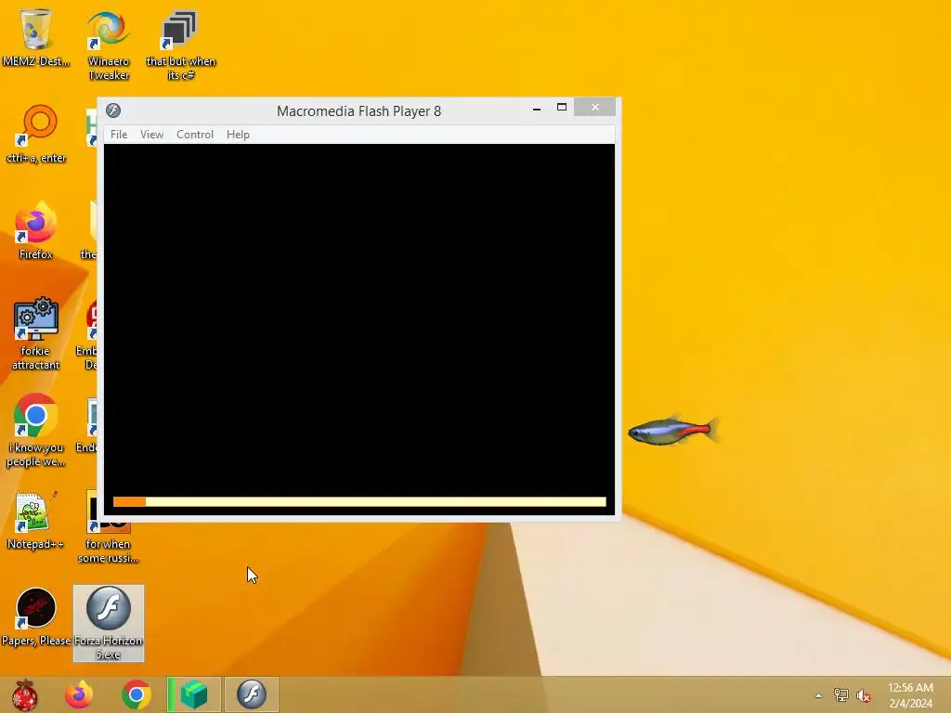Select the Winaero Tweaker desktop shortcut
Image resolution: width=951 pixels, height=713 pixels.
[x=109, y=46]
